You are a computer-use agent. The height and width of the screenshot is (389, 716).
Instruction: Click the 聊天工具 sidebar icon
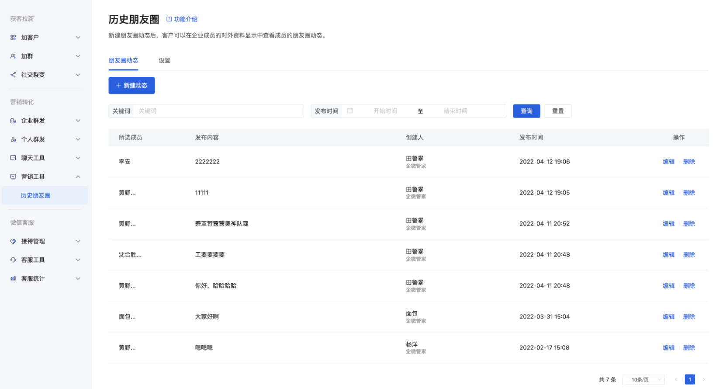coord(13,158)
